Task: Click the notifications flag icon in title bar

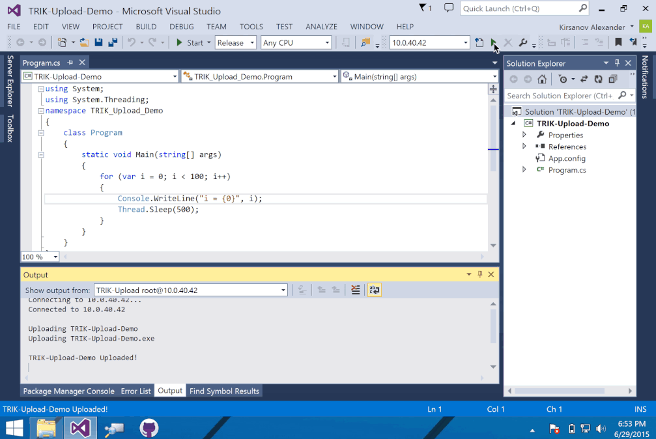Action: tap(423, 8)
